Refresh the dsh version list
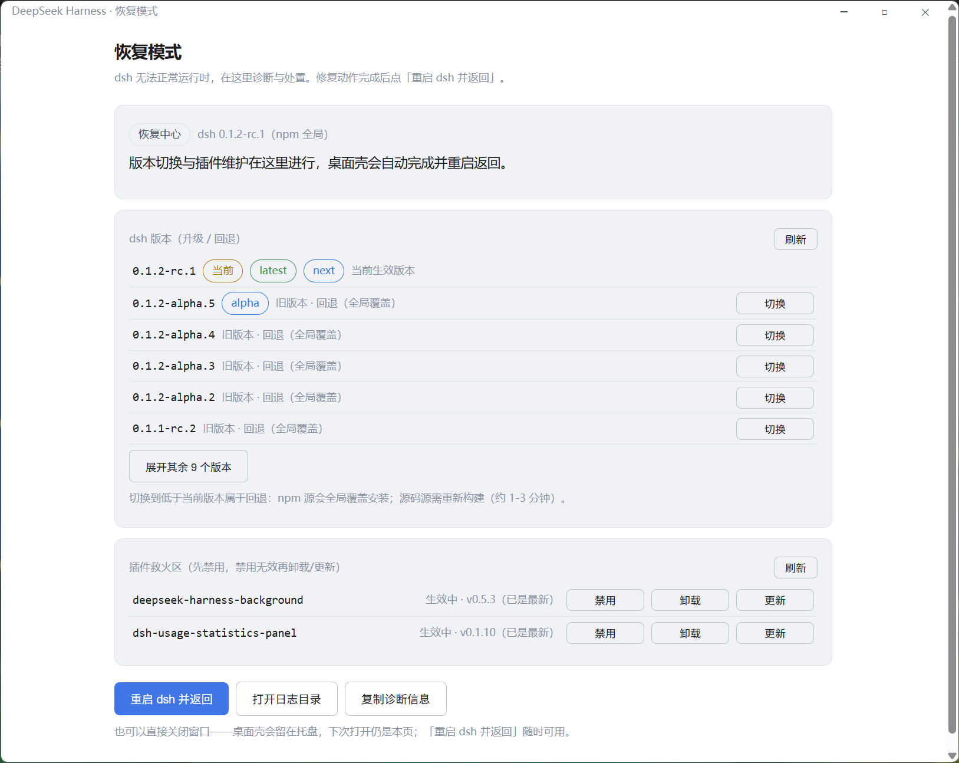 coord(795,239)
